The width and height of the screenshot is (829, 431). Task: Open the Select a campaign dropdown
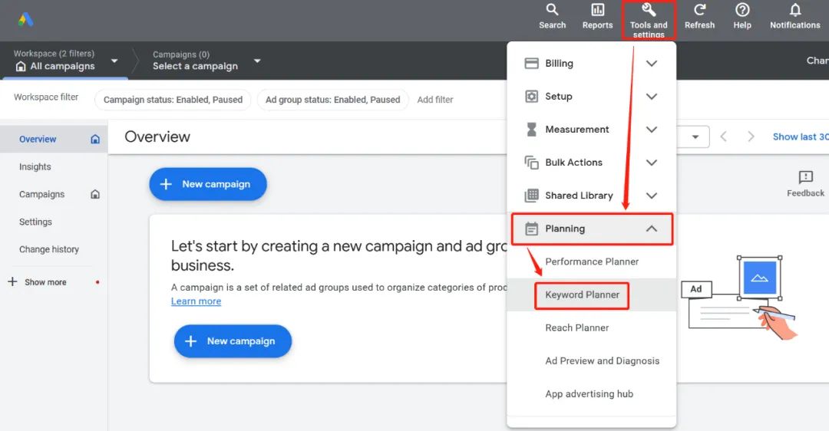(x=206, y=61)
